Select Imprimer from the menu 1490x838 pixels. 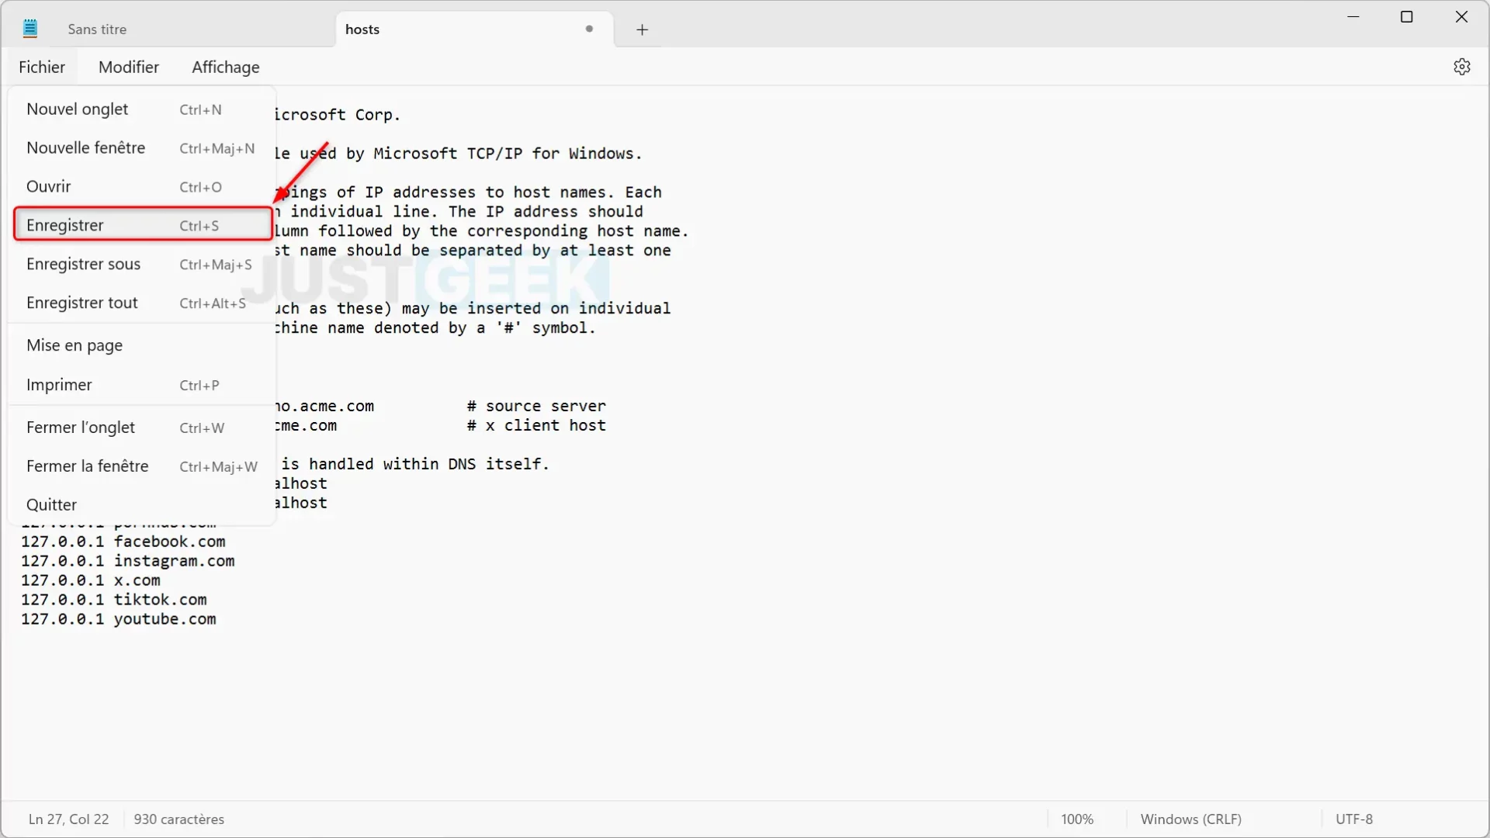pyautogui.click(x=142, y=385)
